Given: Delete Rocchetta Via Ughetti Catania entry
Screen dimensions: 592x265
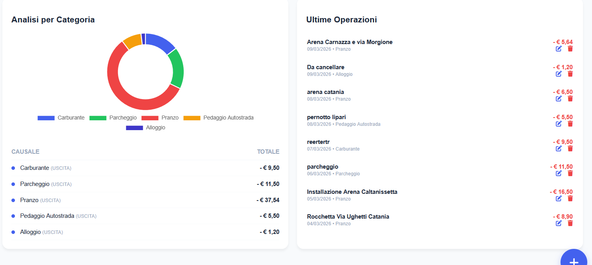Looking at the screenshot, I should pos(570,223).
